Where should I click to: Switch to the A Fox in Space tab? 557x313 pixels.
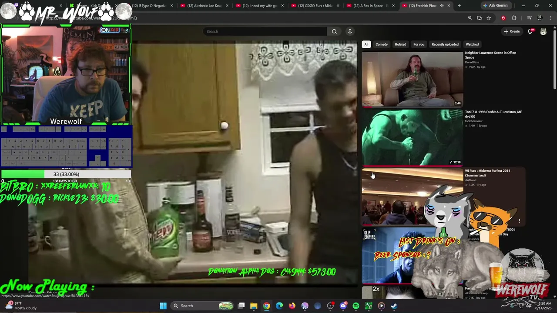371,6
